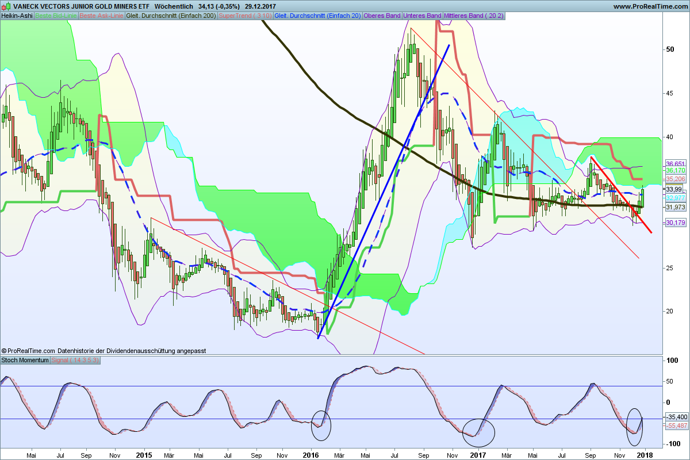Click the 30,179 lower band price tag
This screenshot has width=690, height=460.
click(675, 223)
